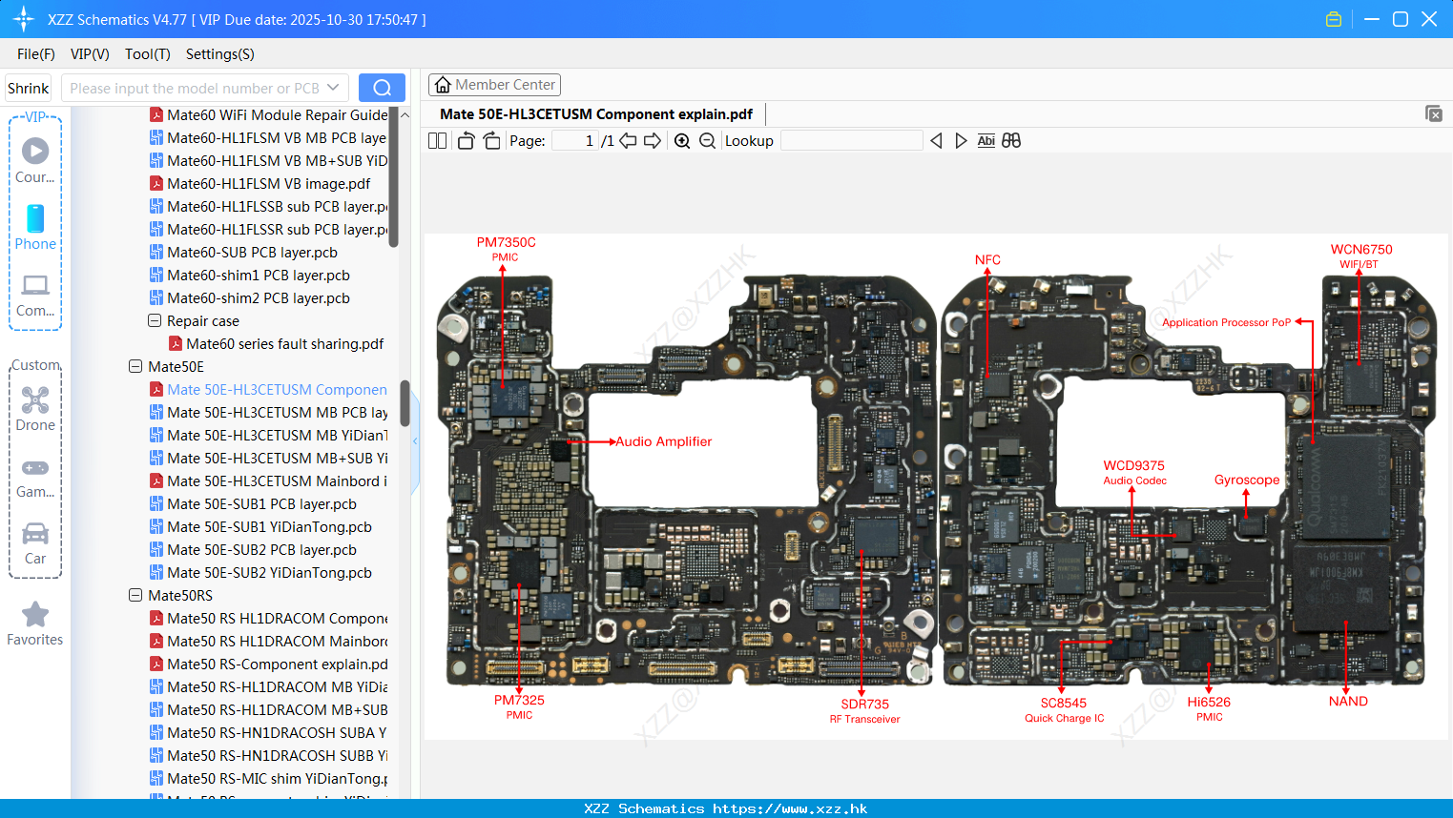
Task: Zoom out of the PDF
Action: 707,141
